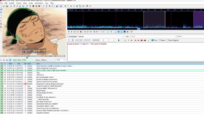This screenshot has height=114, width=204.
Task: Click the Open subtitles folder icon
Action: (4, 6)
